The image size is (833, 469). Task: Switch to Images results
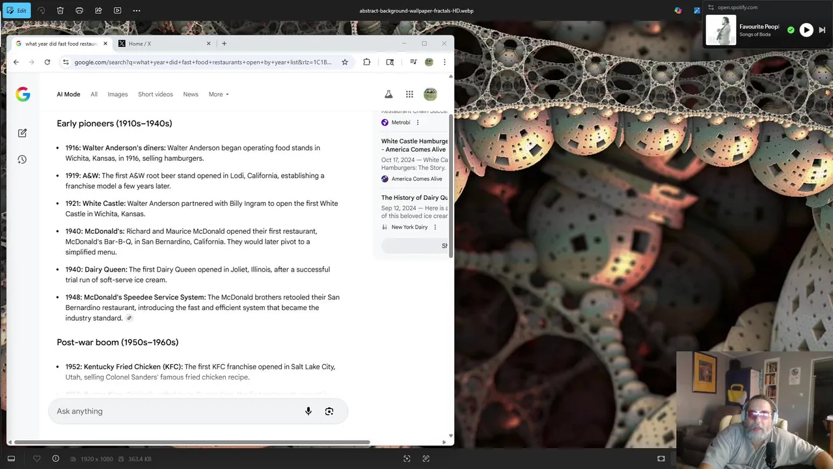118,94
